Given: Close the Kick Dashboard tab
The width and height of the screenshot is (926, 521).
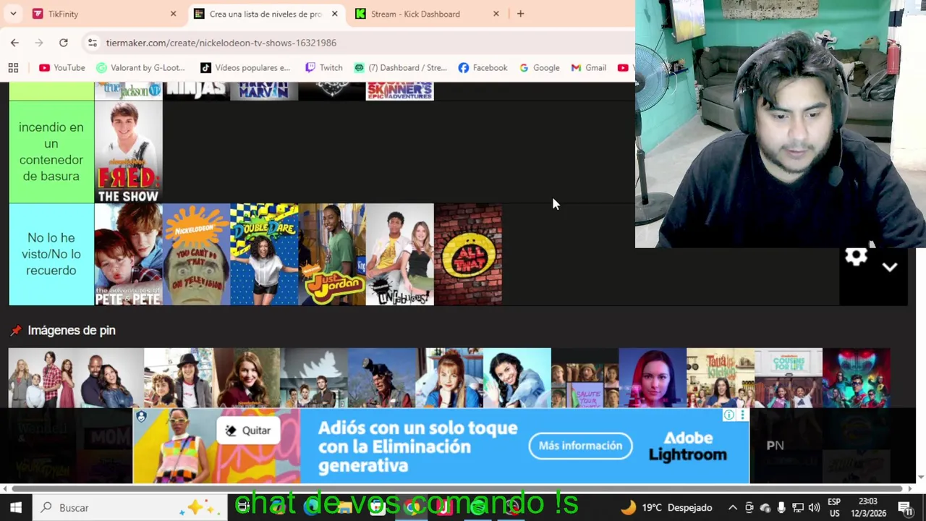Looking at the screenshot, I should coord(496,14).
